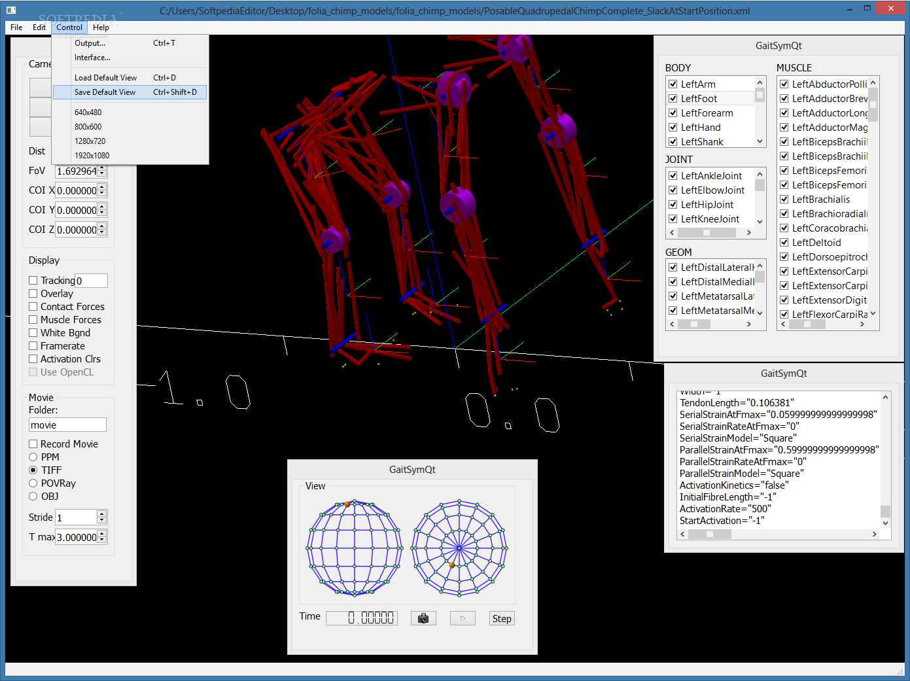Click MUSCLE list horizontal scroll right arrow
Viewport: 910px width, 681px height.
[x=862, y=324]
